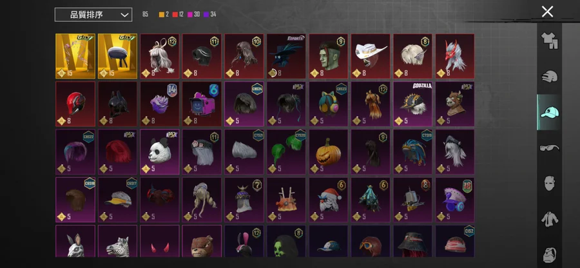Filter by purple quality count 34
This screenshot has height=268, width=580.
coord(209,14)
